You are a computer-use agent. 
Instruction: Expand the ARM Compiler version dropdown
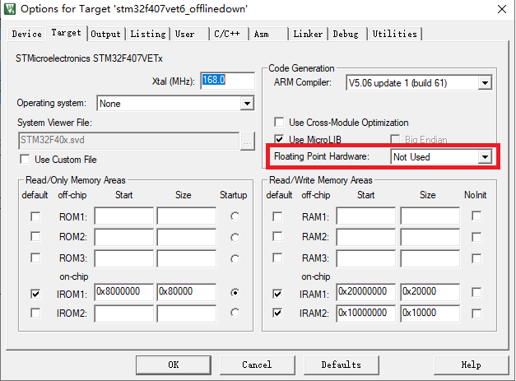pos(484,82)
